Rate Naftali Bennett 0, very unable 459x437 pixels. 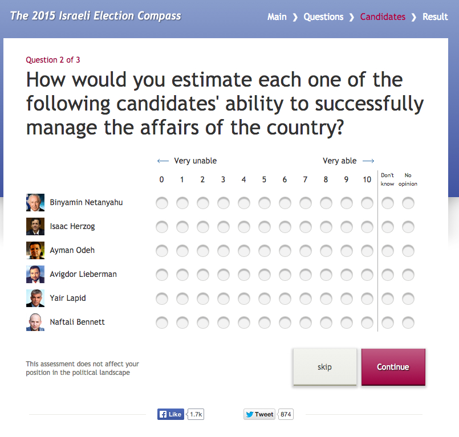[161, 322]
